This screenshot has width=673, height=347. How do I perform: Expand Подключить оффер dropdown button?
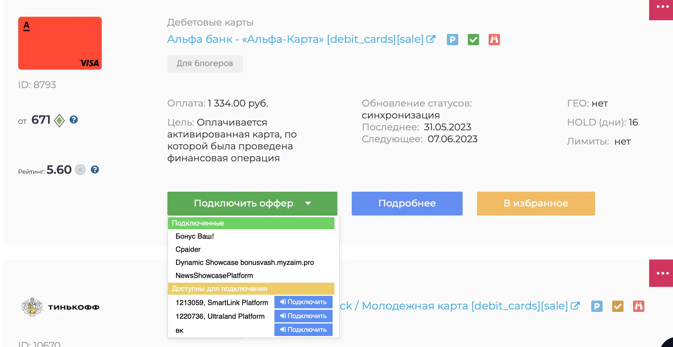pyautogui.click(x=252, y=203)
